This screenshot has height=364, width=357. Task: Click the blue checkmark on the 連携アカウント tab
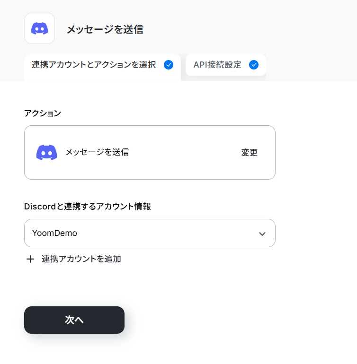pos(169,65)
